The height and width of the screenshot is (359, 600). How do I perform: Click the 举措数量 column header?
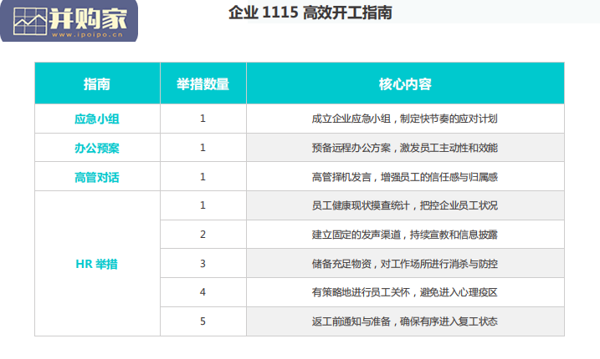[x=203, y=84]
